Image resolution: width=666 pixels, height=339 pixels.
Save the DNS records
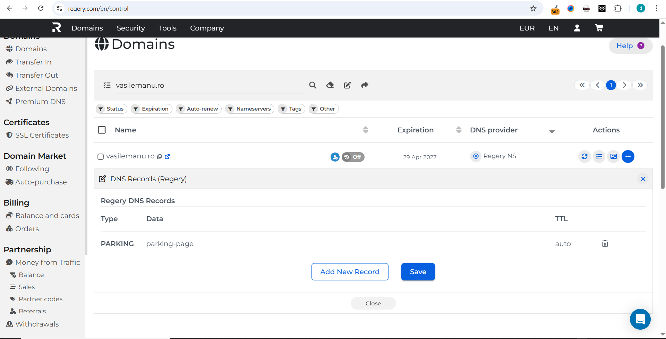click(x=418, y=272)
